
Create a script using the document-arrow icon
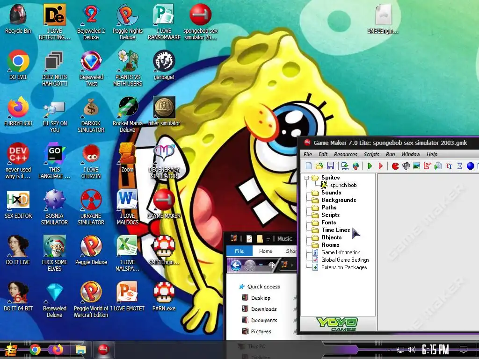click(x=438, y=166)
